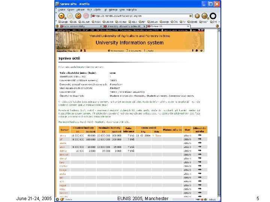Click the second component icon in the status bar
Screen dimensions: 270x202
[x=62, y=199]
